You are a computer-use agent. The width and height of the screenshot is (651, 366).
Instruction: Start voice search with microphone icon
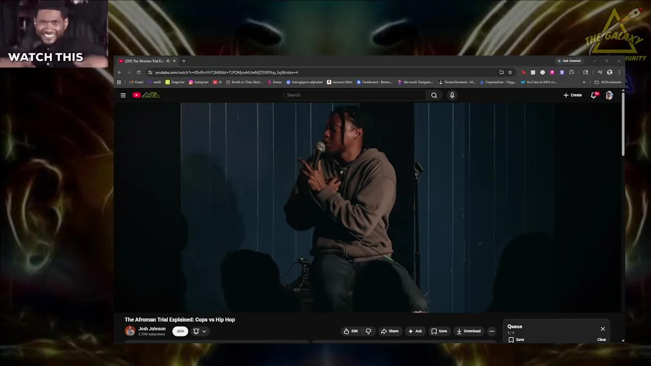click(x=452, y=95)
